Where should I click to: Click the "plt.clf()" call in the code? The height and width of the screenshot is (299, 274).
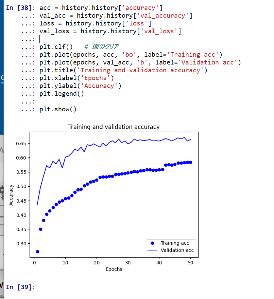(x=56, y=47)
